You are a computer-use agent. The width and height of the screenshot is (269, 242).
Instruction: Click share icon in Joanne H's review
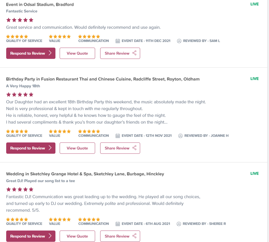click(x=134, y=148)
